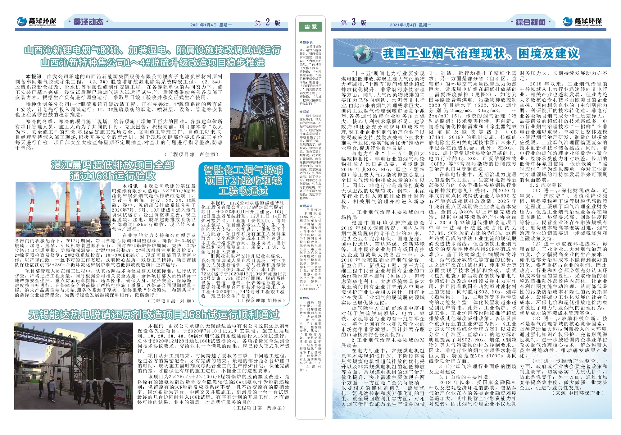Click the 鑫泽环保 logo at top right

[x=583, y=21]
